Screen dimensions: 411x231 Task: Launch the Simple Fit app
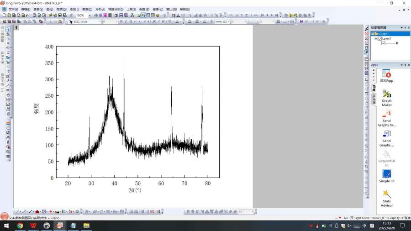(386, 176)
